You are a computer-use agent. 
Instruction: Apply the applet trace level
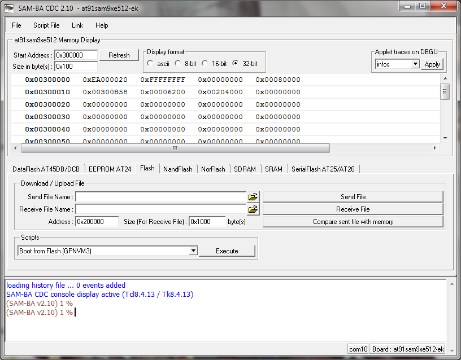[x=432, y=64]
